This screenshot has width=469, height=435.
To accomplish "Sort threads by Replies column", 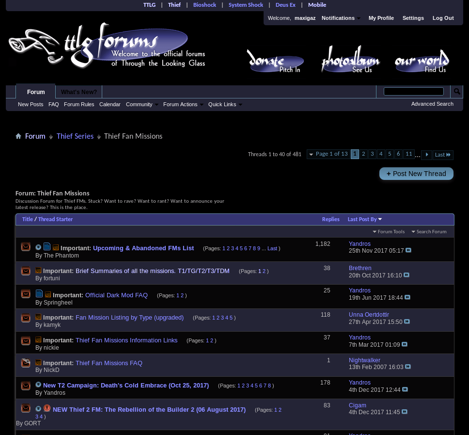I will point(330,219).
